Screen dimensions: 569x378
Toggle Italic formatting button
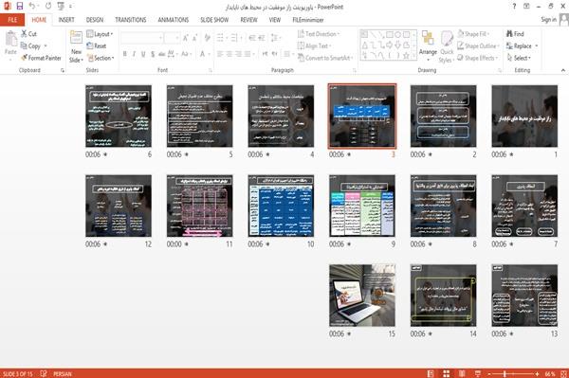coord(134,54)
